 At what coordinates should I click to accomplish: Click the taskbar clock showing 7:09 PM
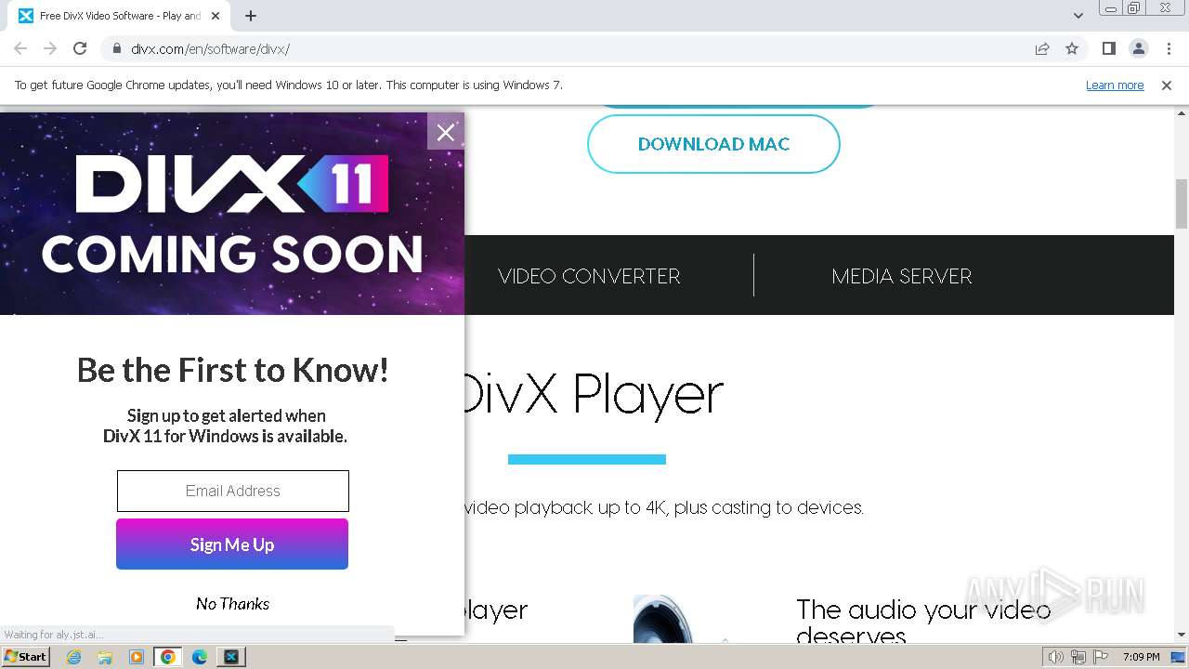[1141, 657]
